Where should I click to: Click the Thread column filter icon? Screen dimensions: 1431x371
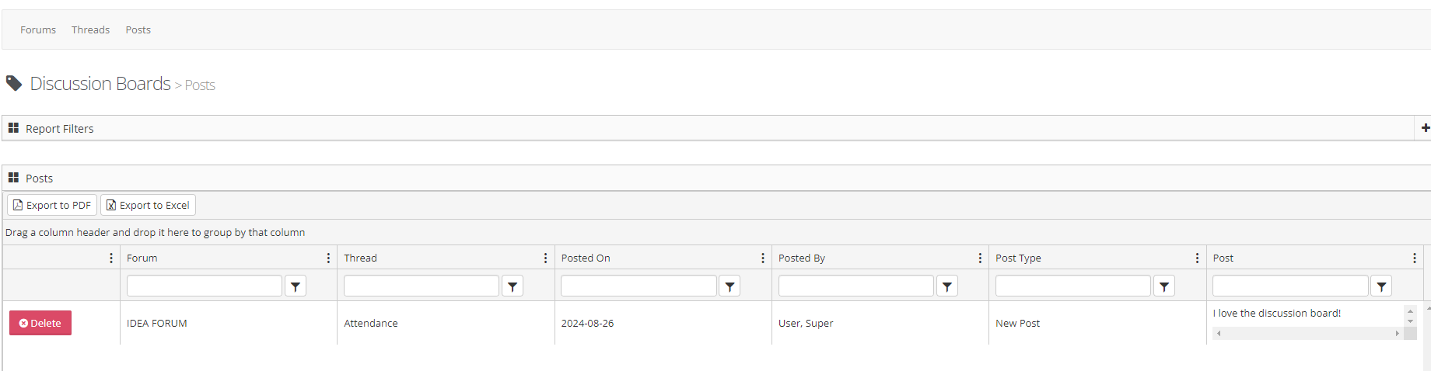tap(513, 286)
